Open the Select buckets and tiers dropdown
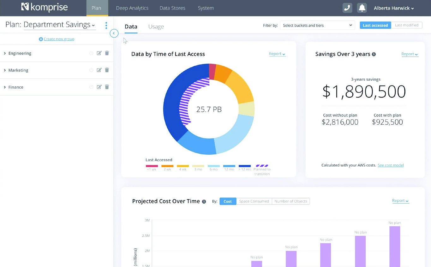The height and width of the screenshot is (267, 431). tap(317, 25)
